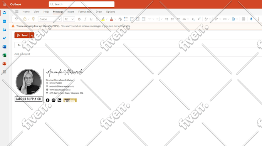Open Calendar in the left sidebar
This screenshot has width=262, height=146.
click(x=4, y=21)
